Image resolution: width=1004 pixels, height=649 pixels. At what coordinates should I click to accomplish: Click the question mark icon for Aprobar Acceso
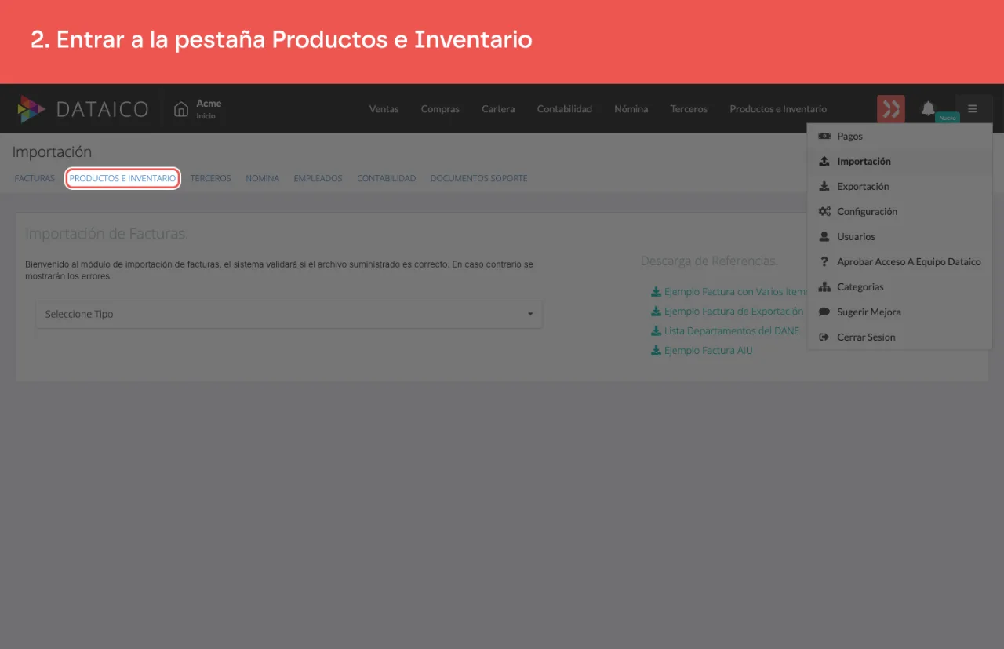pyautogui.click(x=824, y=261)
